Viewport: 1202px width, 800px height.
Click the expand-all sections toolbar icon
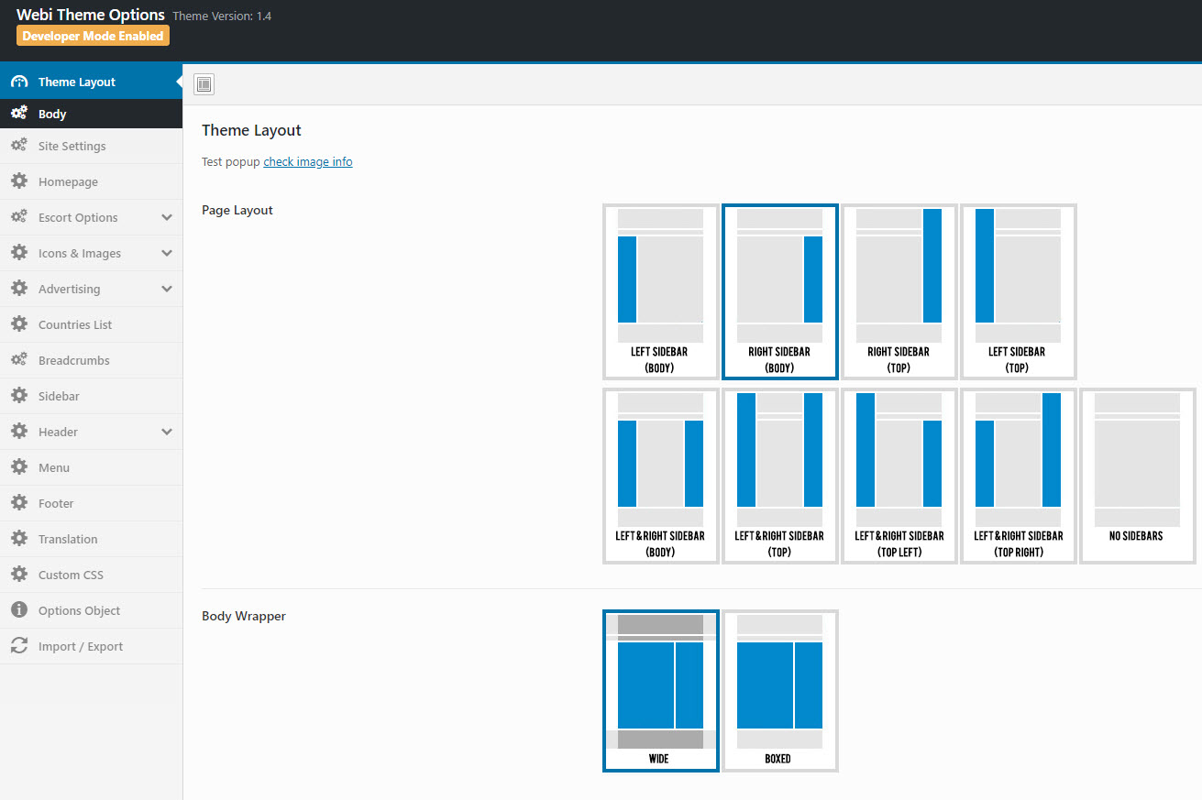(x=204, y=84)
